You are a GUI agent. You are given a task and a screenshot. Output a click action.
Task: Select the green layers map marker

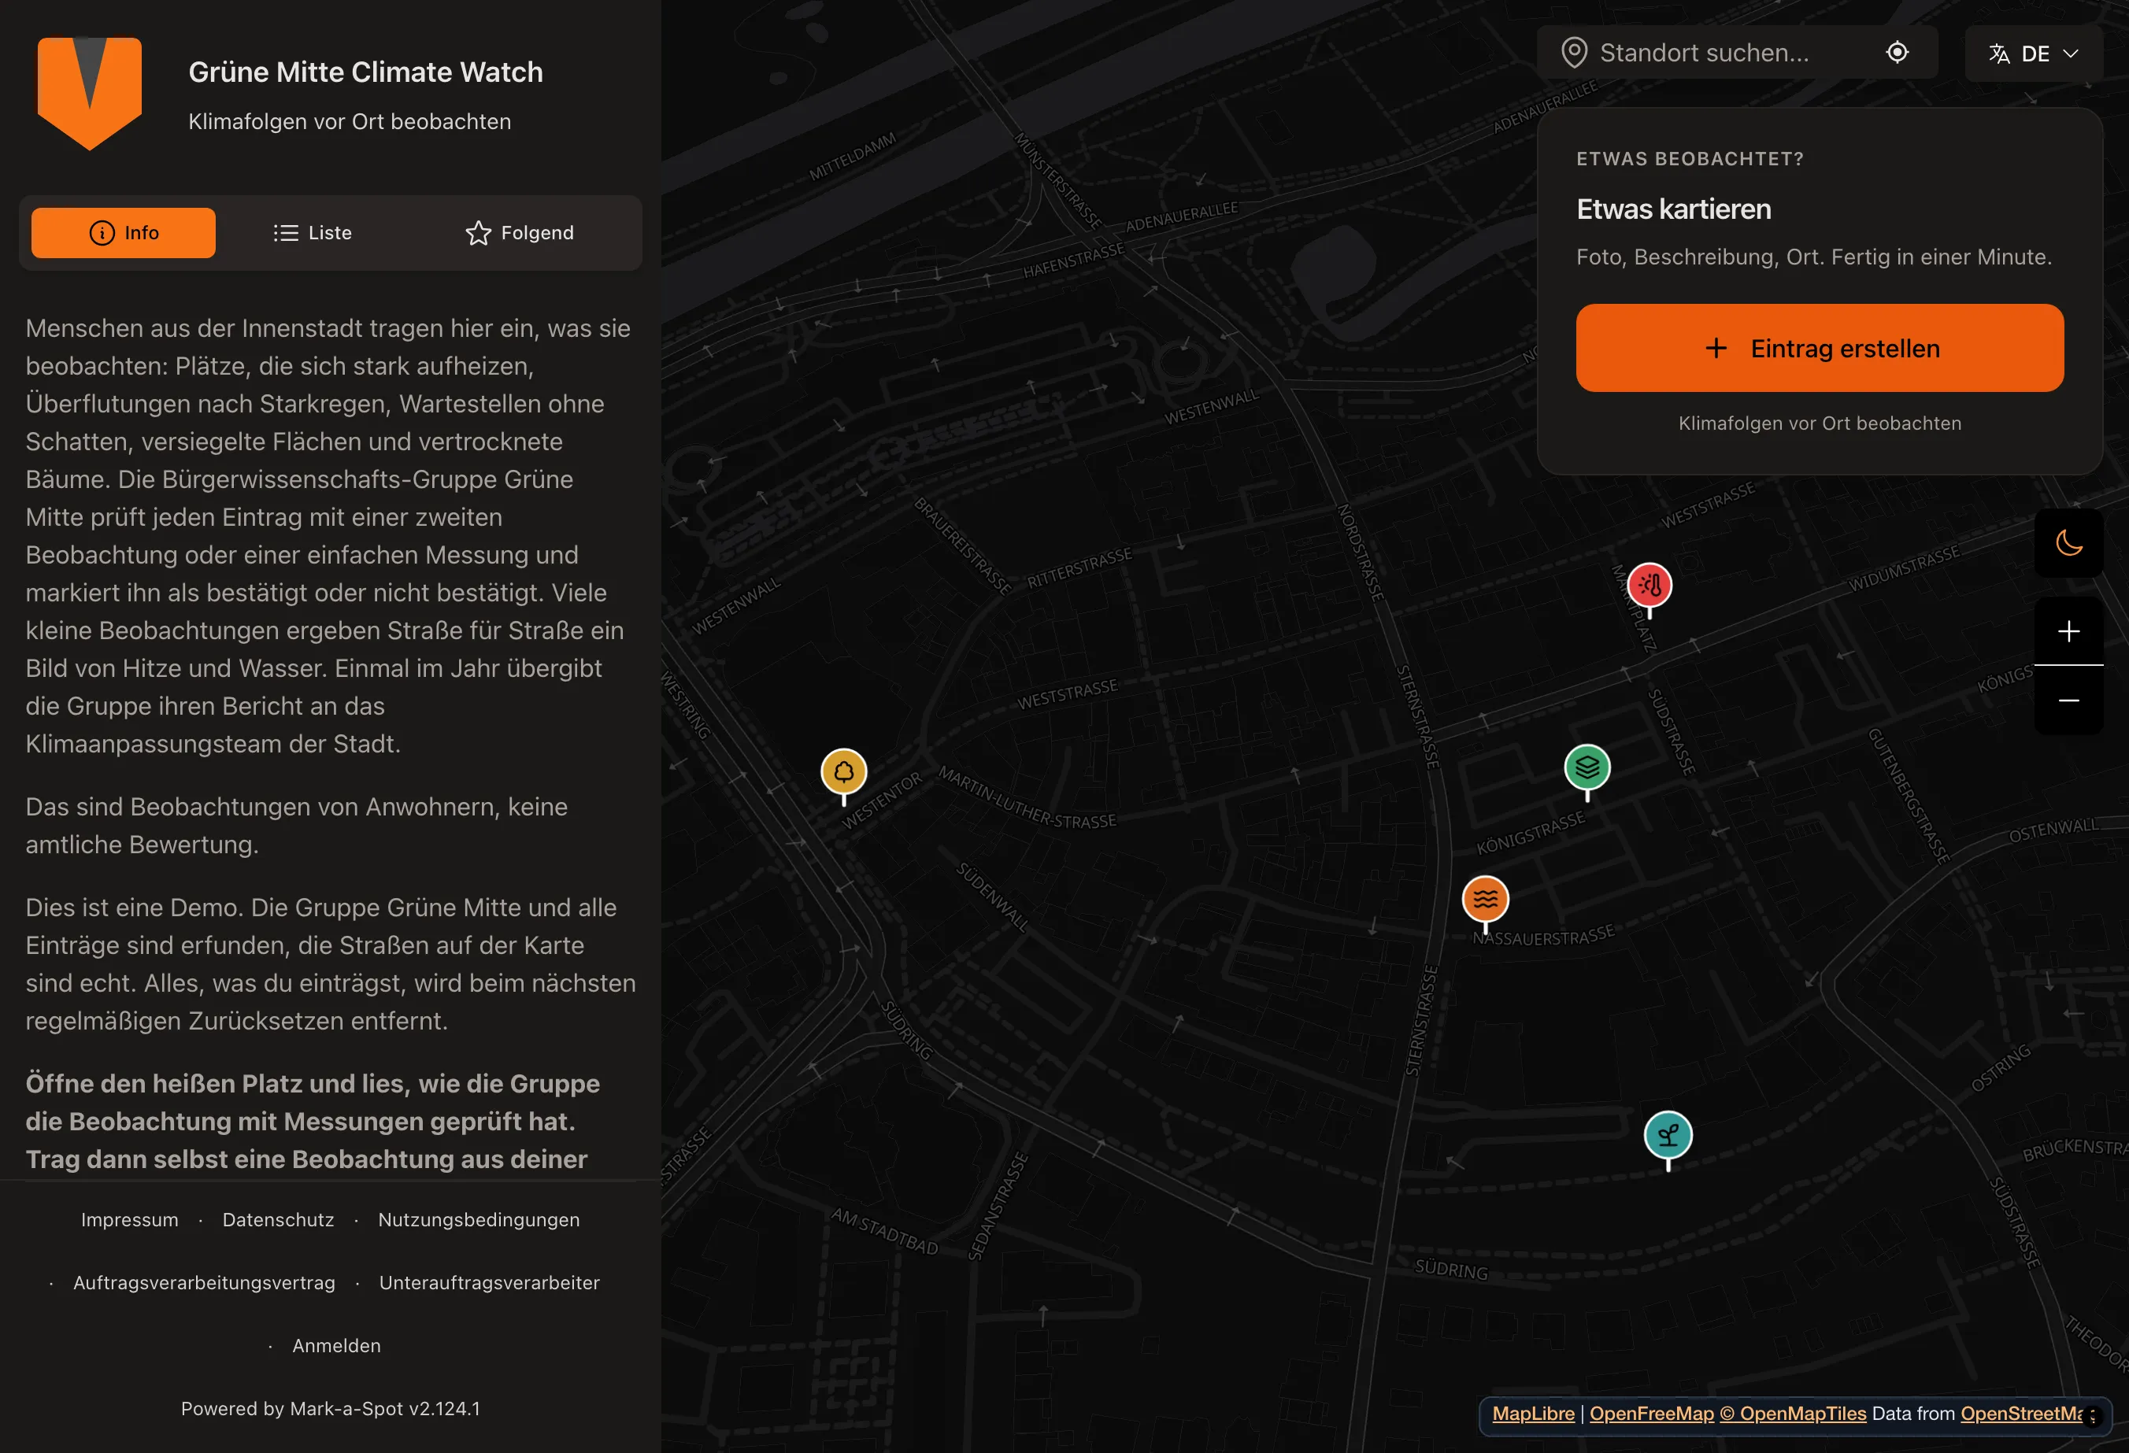click(x=1587, y=768)
